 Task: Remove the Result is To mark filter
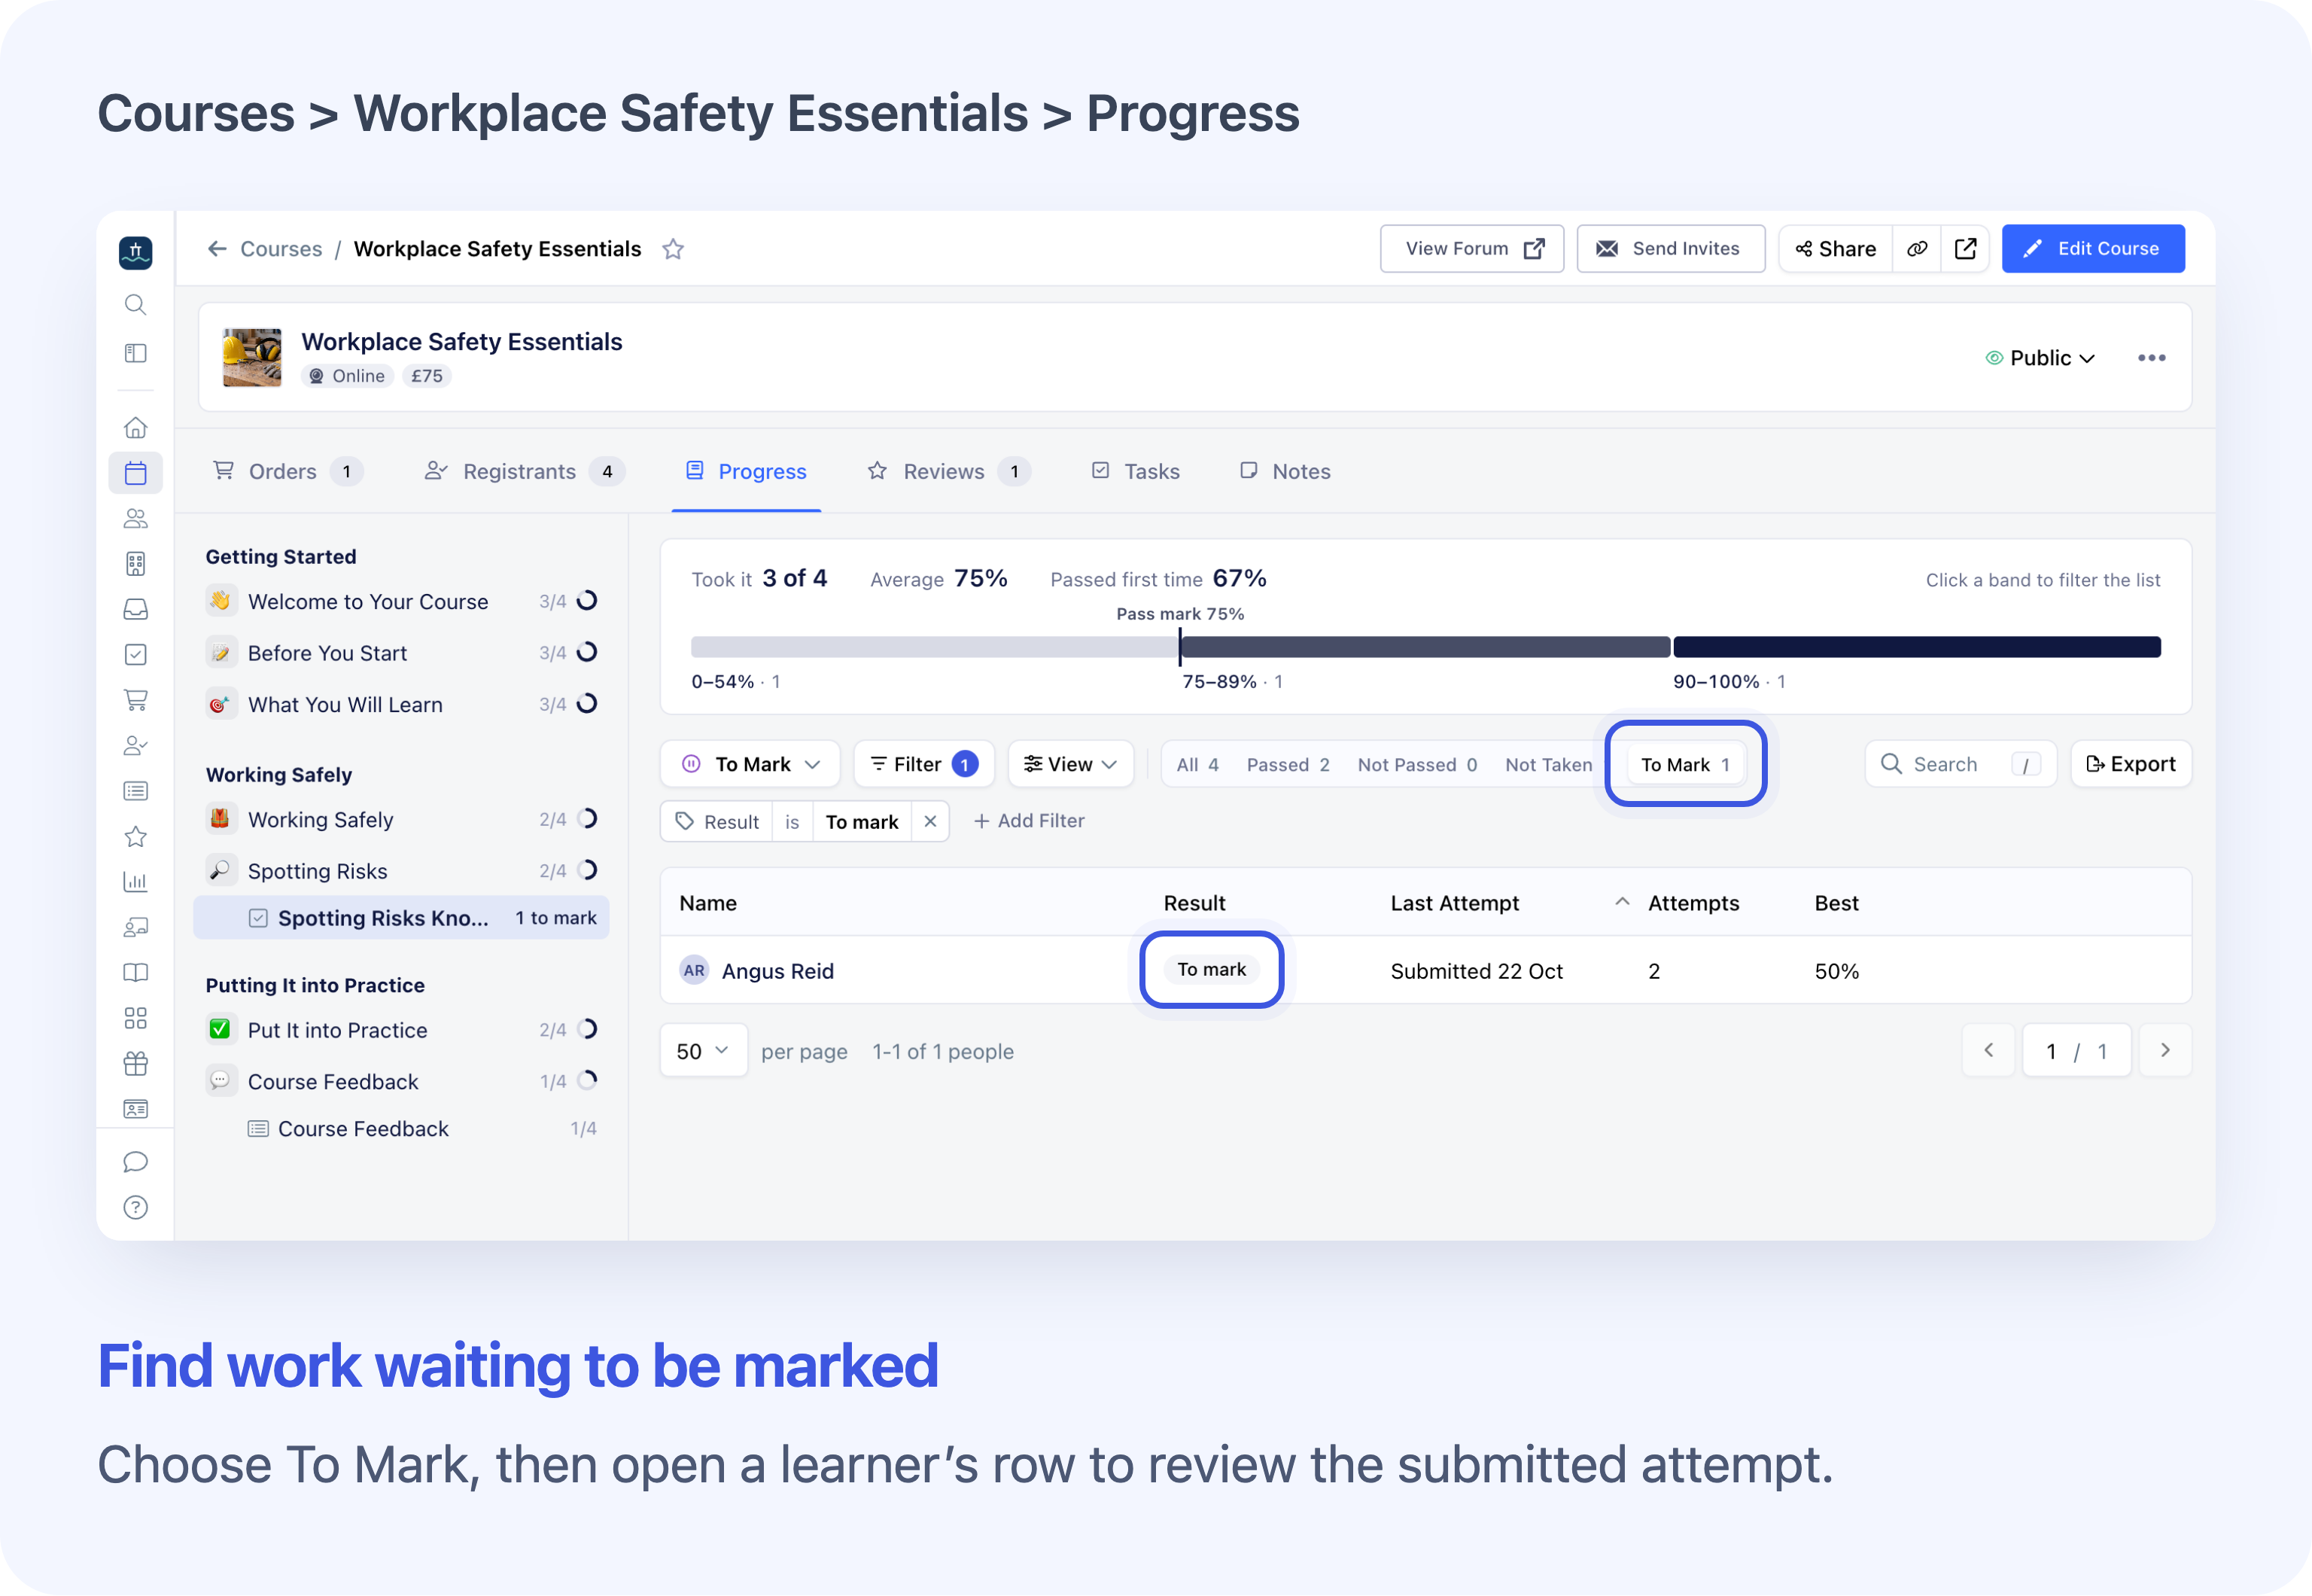[931, 822]
